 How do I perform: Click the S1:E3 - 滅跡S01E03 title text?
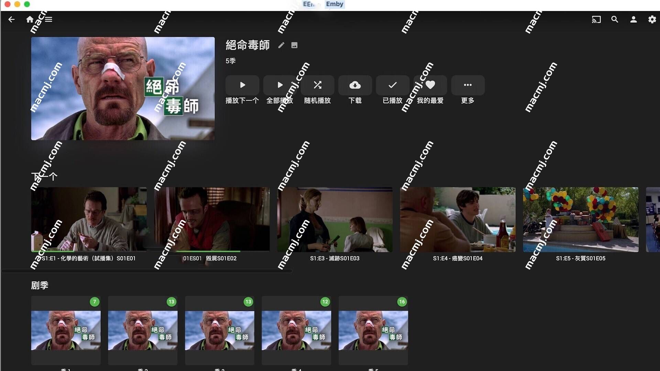pos(335,258)
